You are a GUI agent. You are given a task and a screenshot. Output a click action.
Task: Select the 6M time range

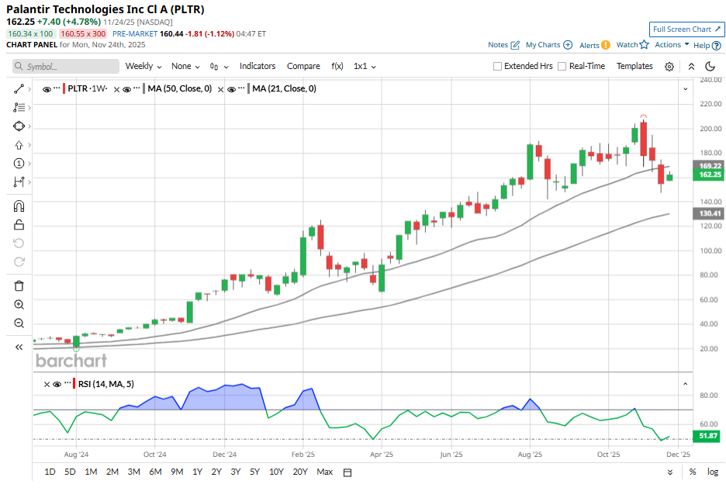pos(155,472)
